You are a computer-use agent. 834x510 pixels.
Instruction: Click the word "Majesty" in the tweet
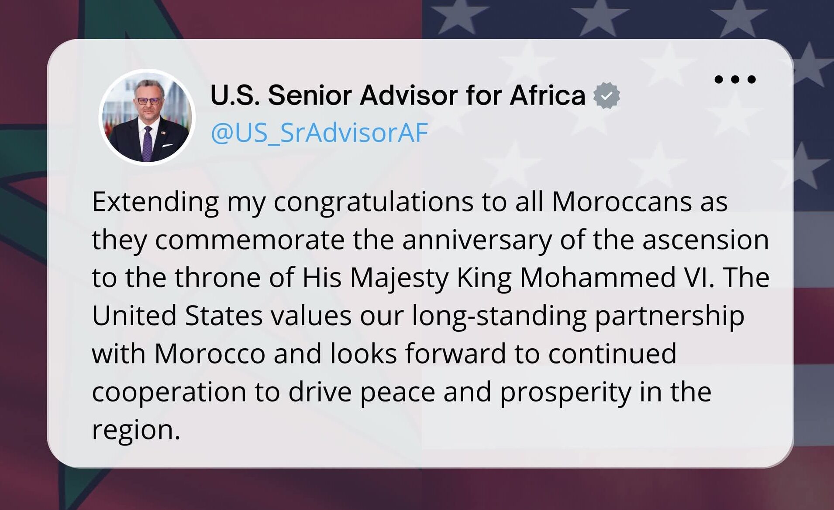(x=399, y=278)
